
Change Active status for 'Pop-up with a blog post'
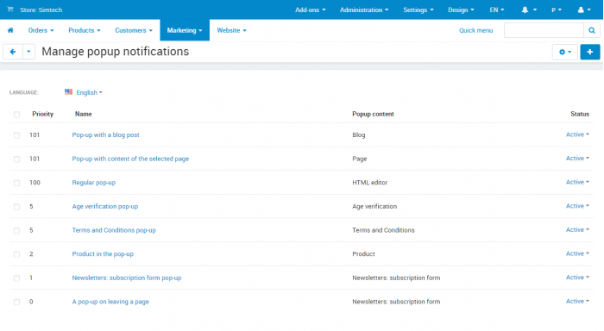577,134
